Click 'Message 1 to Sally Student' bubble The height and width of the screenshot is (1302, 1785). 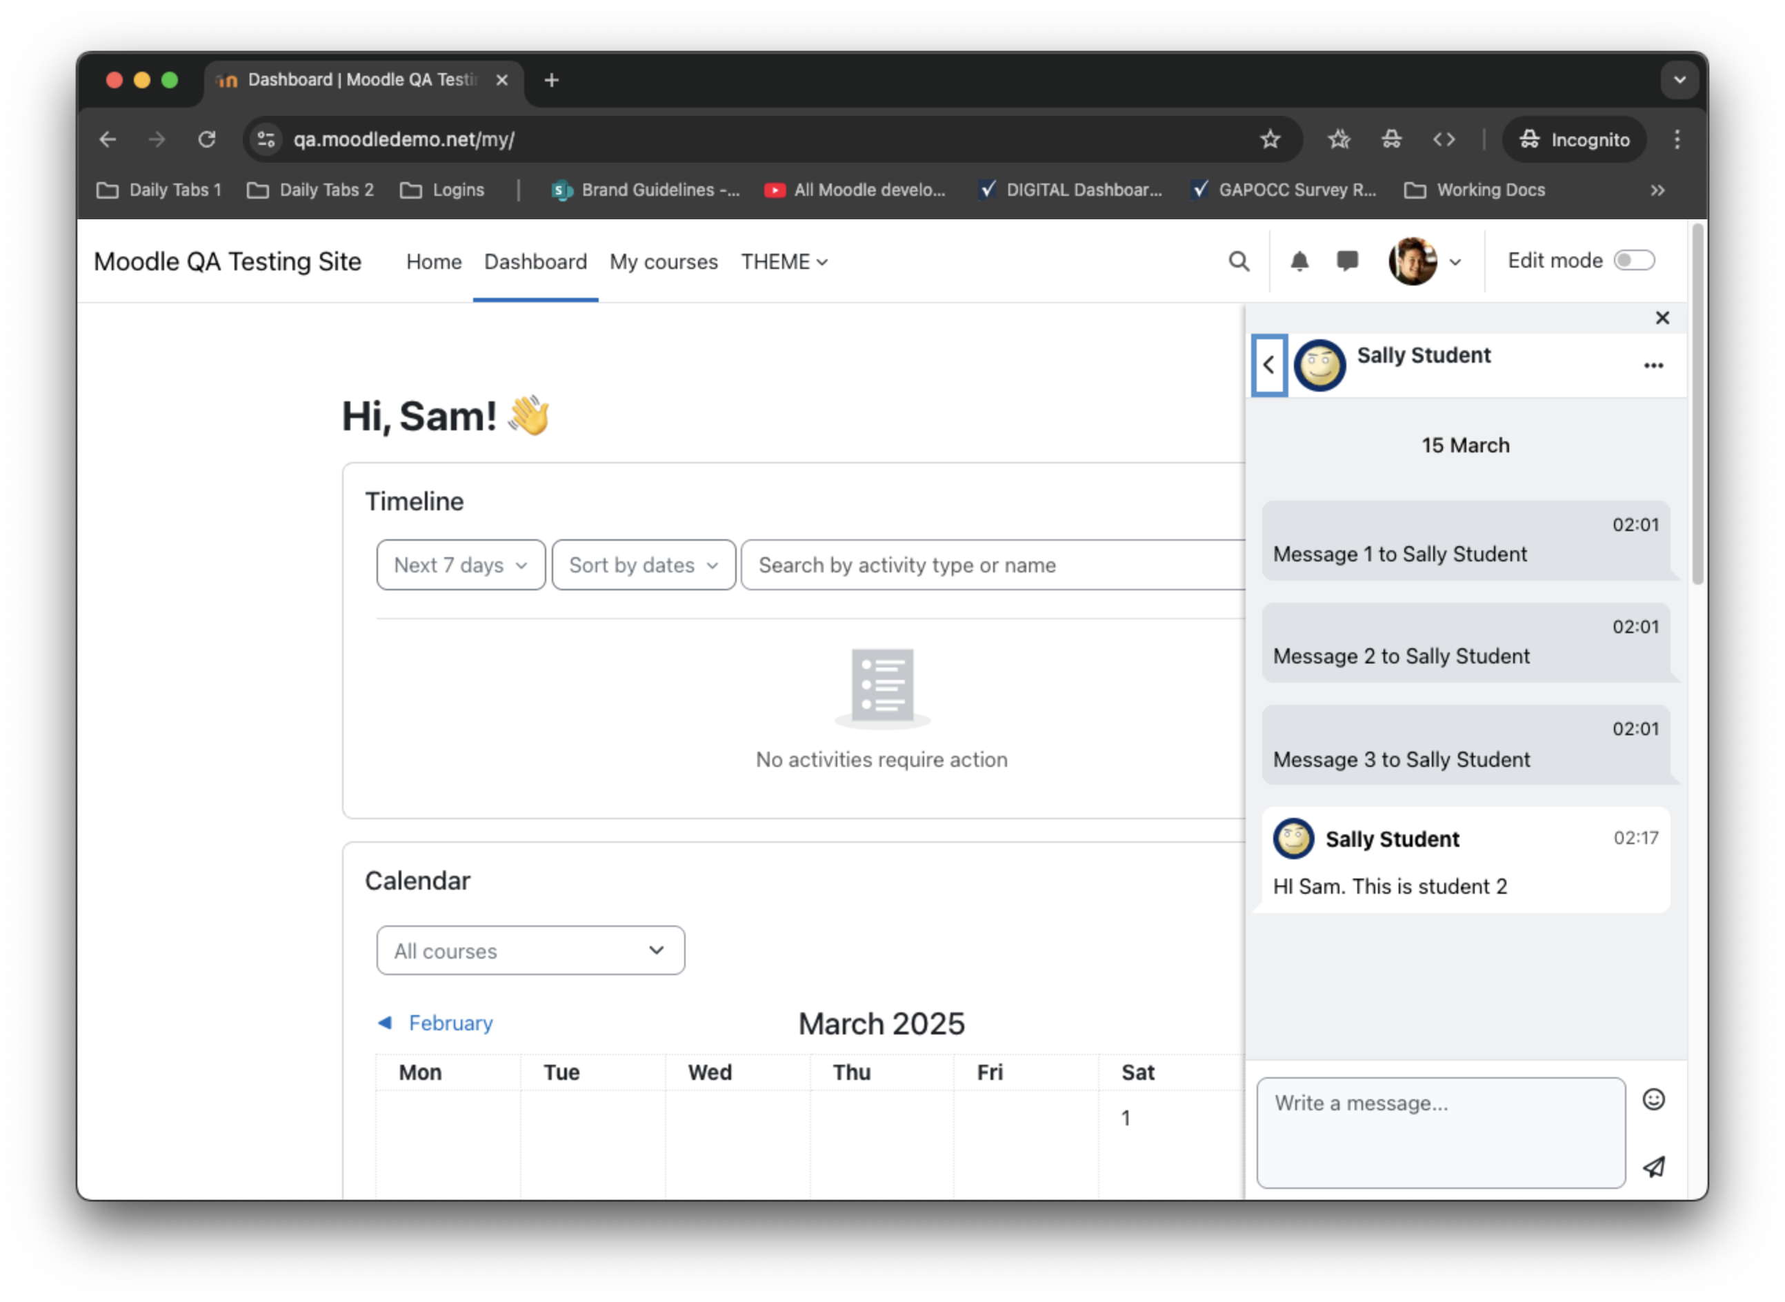point(1465,541)
